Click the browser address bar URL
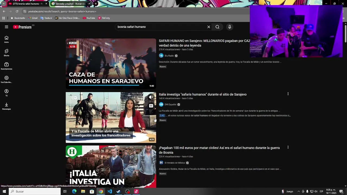 tap(62, 11)
